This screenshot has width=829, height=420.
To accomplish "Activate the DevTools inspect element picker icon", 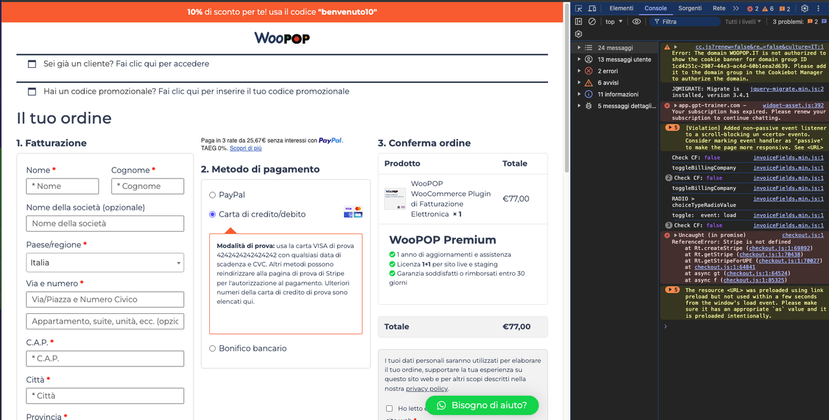I will point(579,8).
